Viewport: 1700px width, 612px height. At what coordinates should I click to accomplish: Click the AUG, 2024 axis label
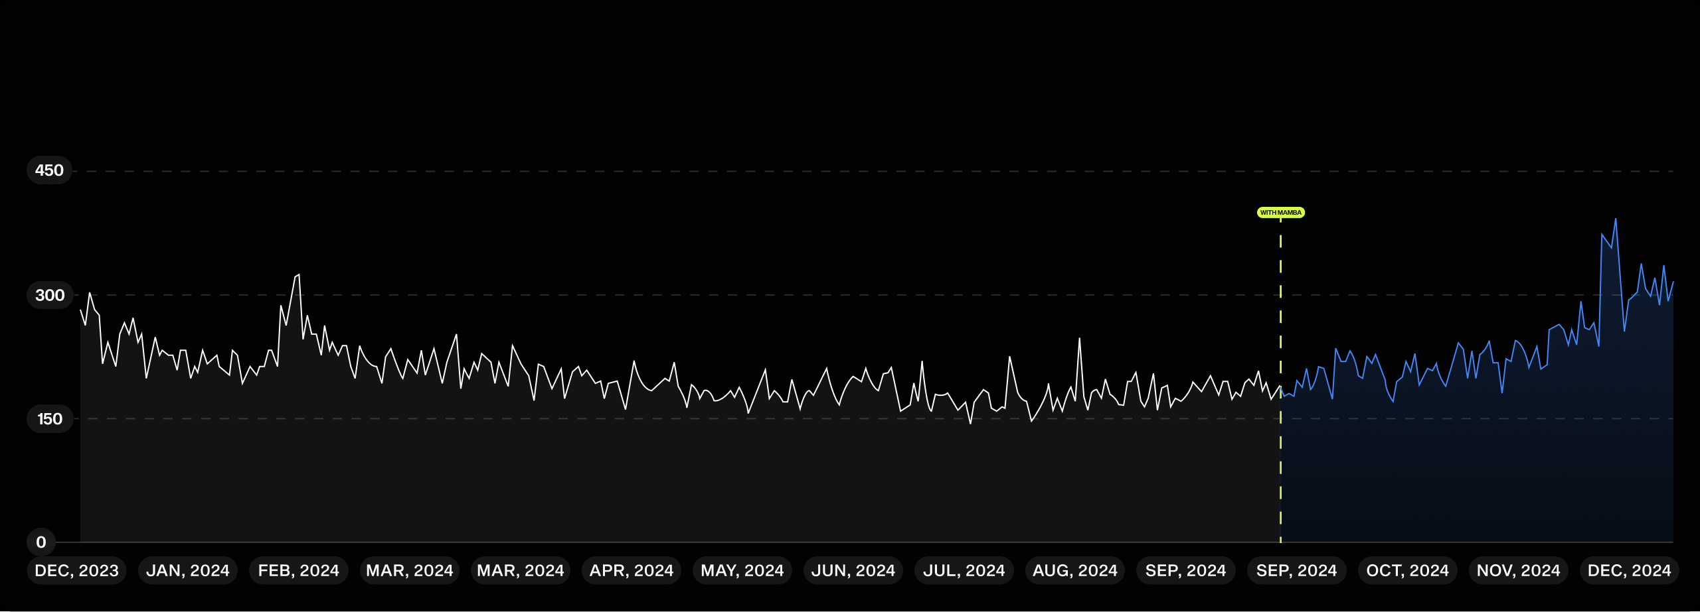coord(1074,571)
